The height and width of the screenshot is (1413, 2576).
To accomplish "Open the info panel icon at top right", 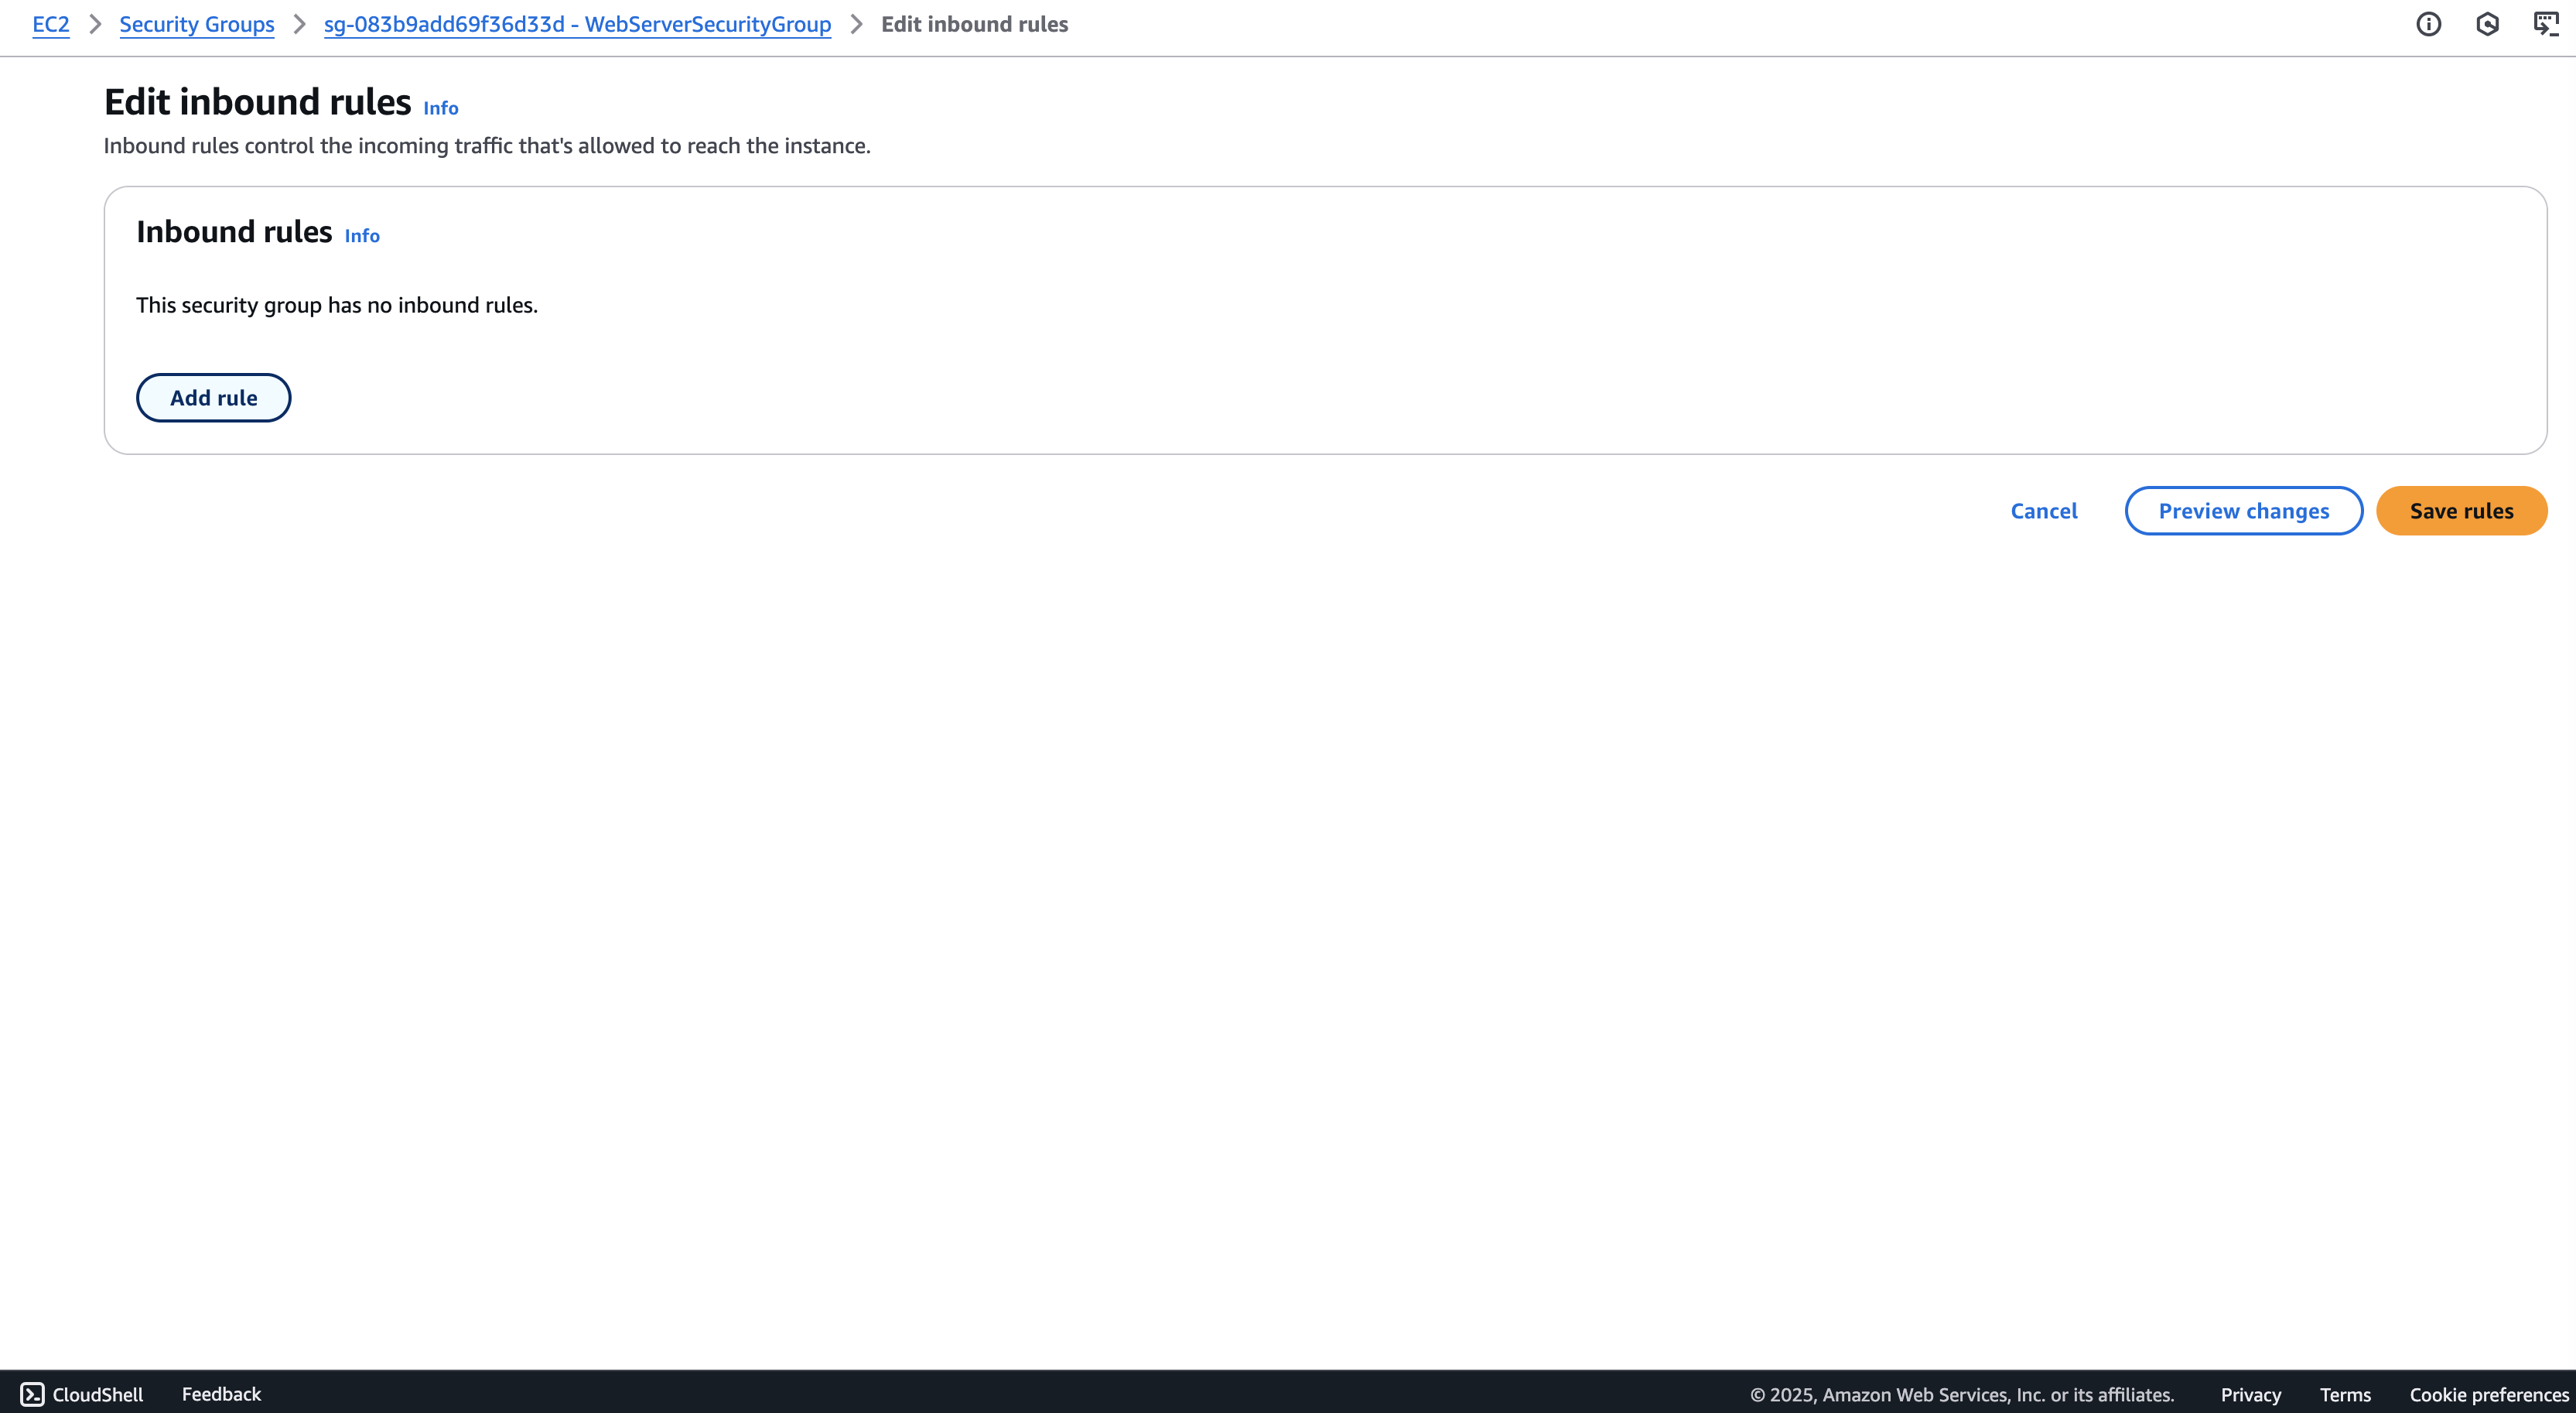I will (x=2428, y=24).
